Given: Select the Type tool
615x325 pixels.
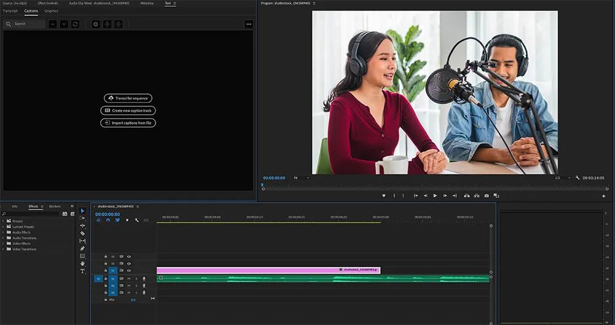Looking at the screenshot, I should (x=82, y=271).
